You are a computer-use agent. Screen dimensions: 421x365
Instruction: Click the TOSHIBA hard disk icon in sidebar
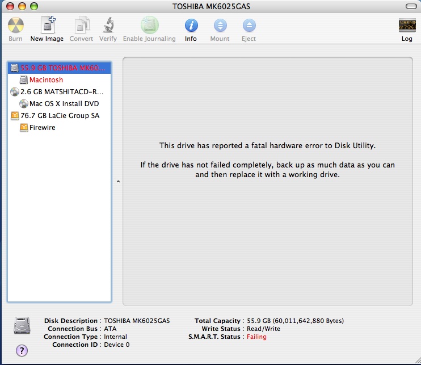[x=15, y=68]
